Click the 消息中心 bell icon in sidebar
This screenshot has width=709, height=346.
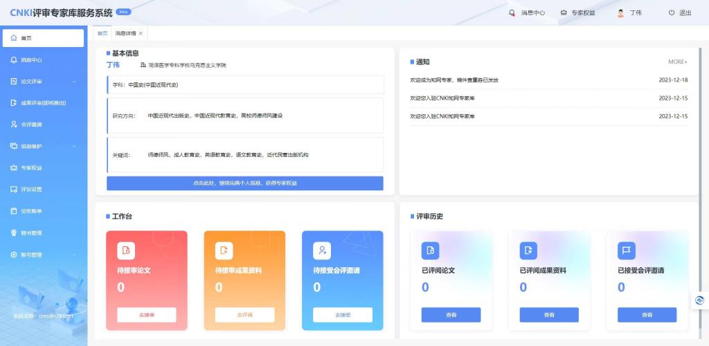point(14,60)
